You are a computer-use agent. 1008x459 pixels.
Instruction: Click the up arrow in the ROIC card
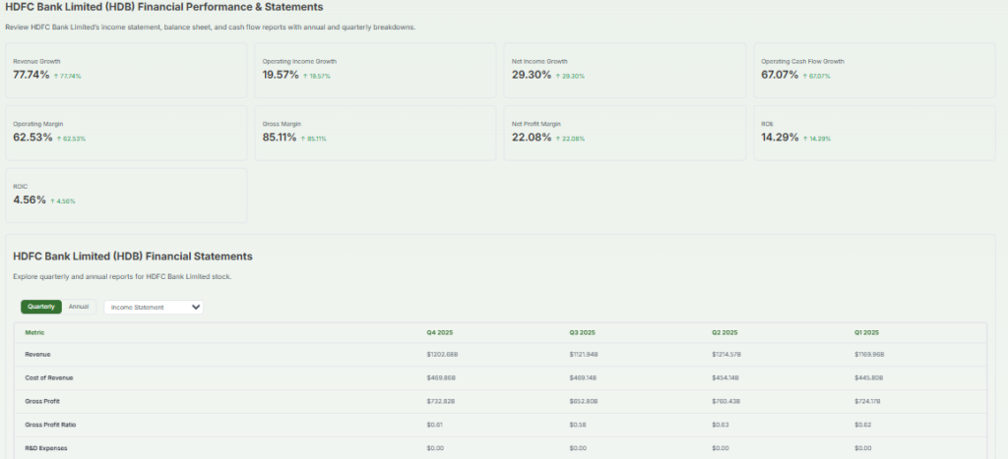click(52, 201)
